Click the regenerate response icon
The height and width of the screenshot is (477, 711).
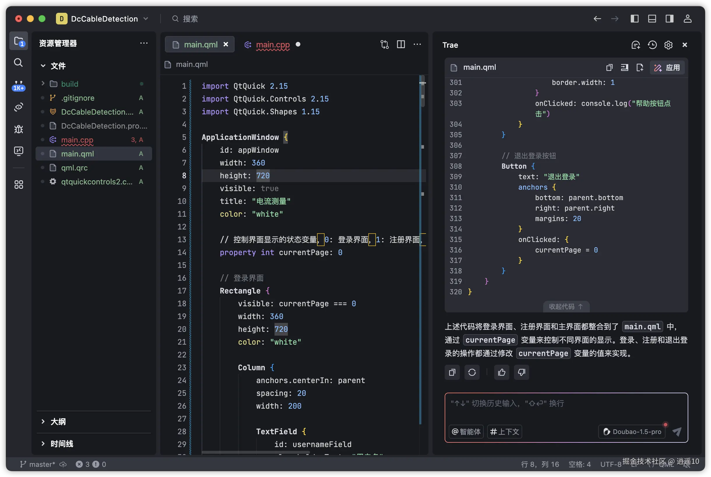(472, 372)
